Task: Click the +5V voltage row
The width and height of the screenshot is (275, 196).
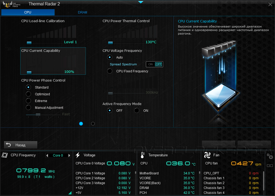Action: coord(103,193)
